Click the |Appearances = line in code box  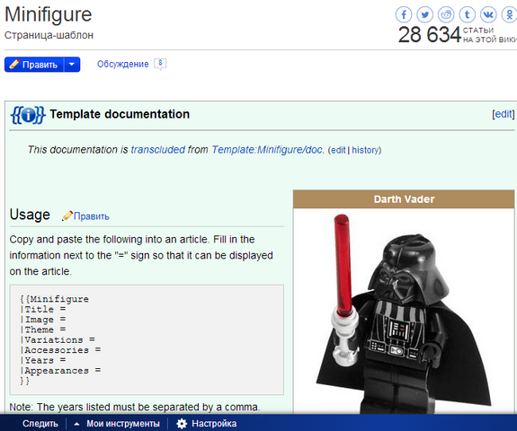click(x=60, y=371)
